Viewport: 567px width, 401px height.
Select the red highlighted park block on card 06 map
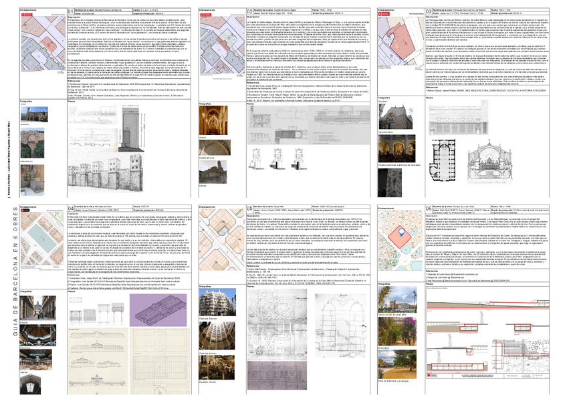[x=400, y=237]
